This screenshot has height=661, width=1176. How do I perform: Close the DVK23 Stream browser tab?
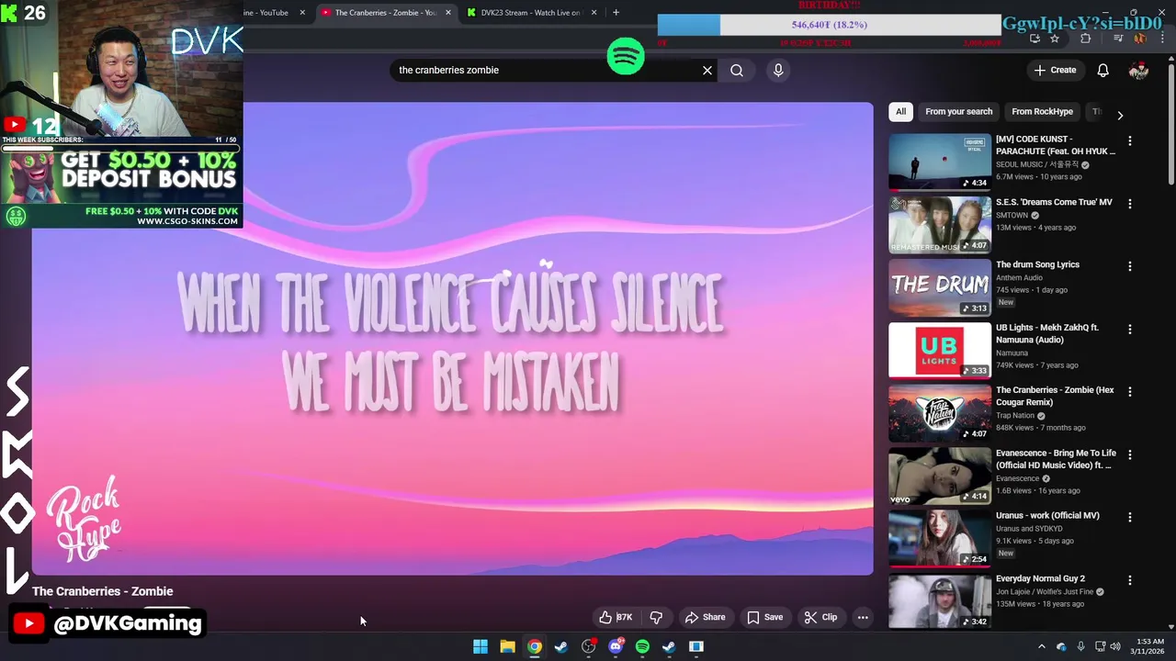[594, 13]
